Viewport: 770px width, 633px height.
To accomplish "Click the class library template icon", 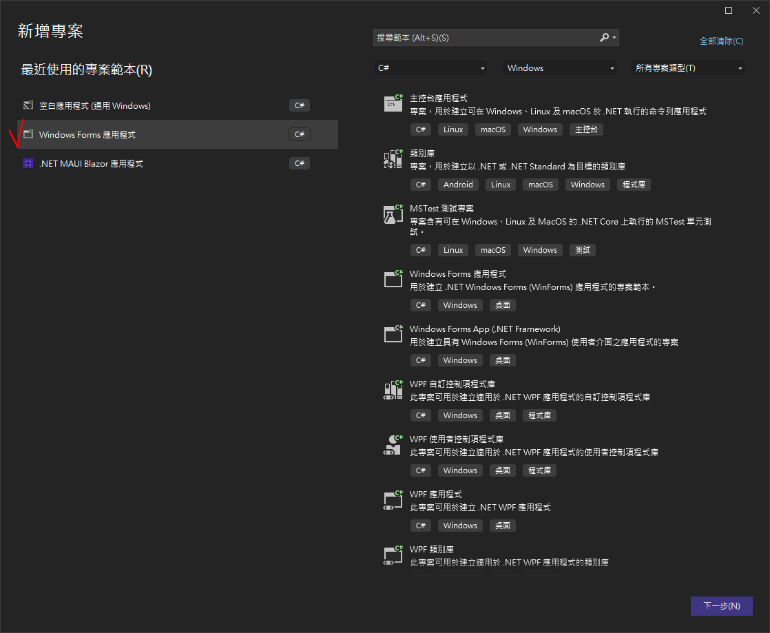I will [x=393, y=158].
